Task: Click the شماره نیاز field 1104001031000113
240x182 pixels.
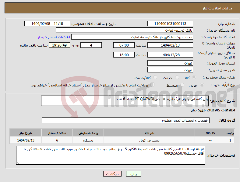Action: coord(170,23)
